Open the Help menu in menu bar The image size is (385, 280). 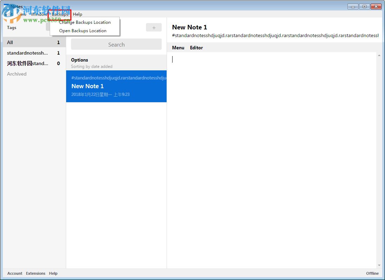click(x=77, y=14)
